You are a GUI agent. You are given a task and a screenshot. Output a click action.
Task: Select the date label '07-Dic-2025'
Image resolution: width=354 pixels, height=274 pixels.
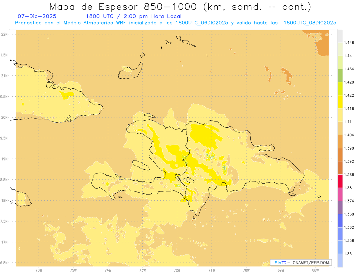(x=37, y=16)
